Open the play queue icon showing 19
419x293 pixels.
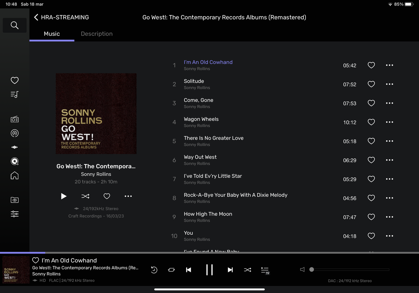point(265,270)
